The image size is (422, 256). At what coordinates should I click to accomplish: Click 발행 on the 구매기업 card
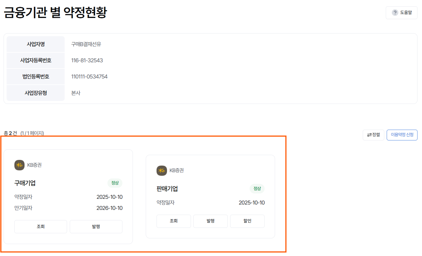96,227
